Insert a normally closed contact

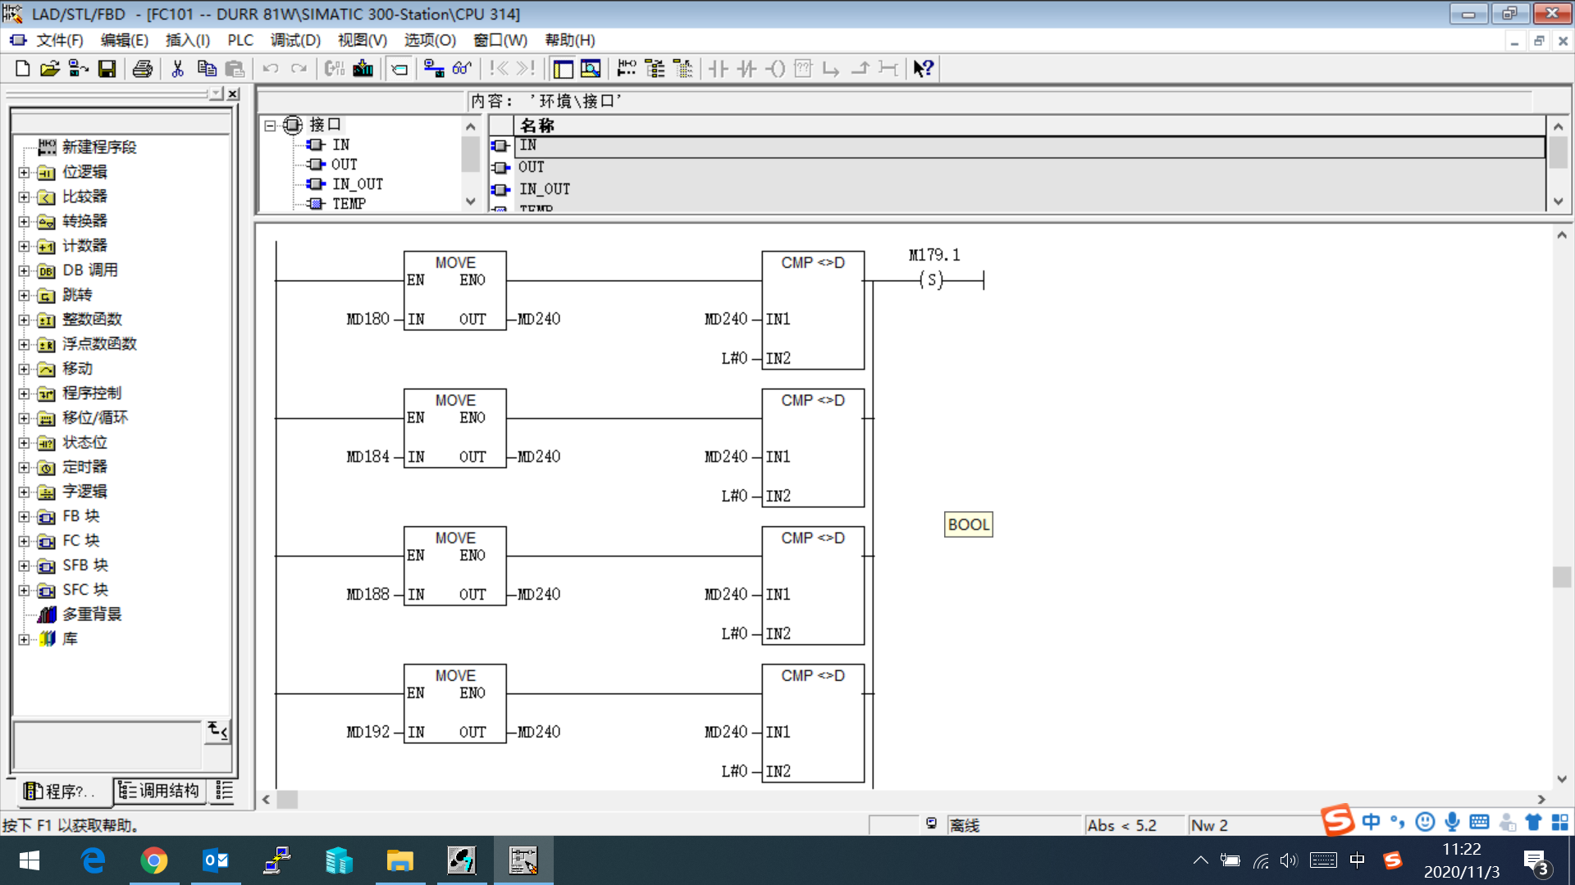[x=746, y=69]
